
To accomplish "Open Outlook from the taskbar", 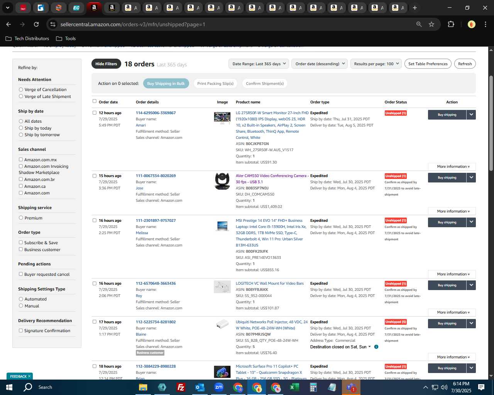I will pyautogui.click(x=200, y=387).
